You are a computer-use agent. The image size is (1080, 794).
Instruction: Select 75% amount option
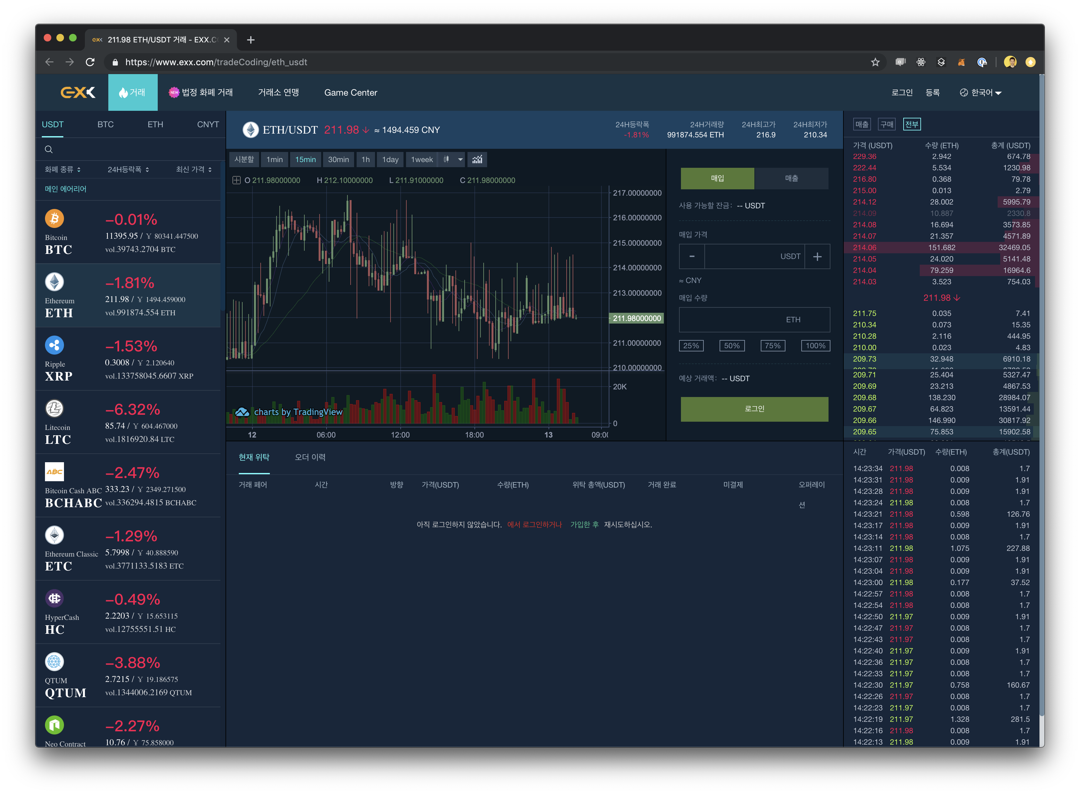(773, 346)
